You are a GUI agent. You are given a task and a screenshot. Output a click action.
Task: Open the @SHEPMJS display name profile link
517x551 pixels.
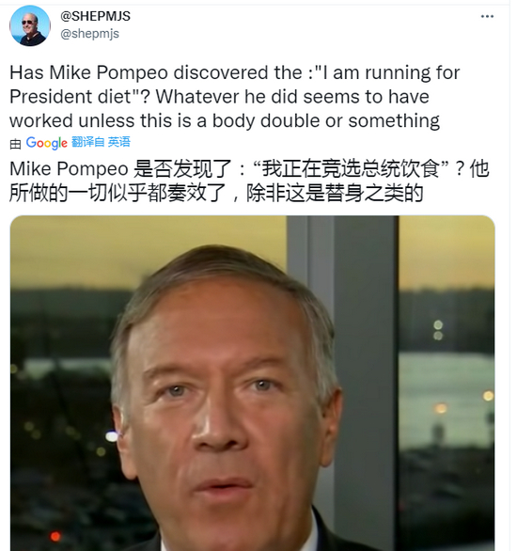click(95, 16)
